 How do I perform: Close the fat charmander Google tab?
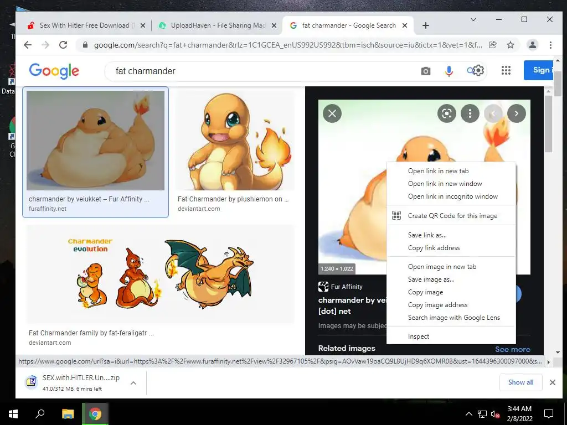click(405, 25)
